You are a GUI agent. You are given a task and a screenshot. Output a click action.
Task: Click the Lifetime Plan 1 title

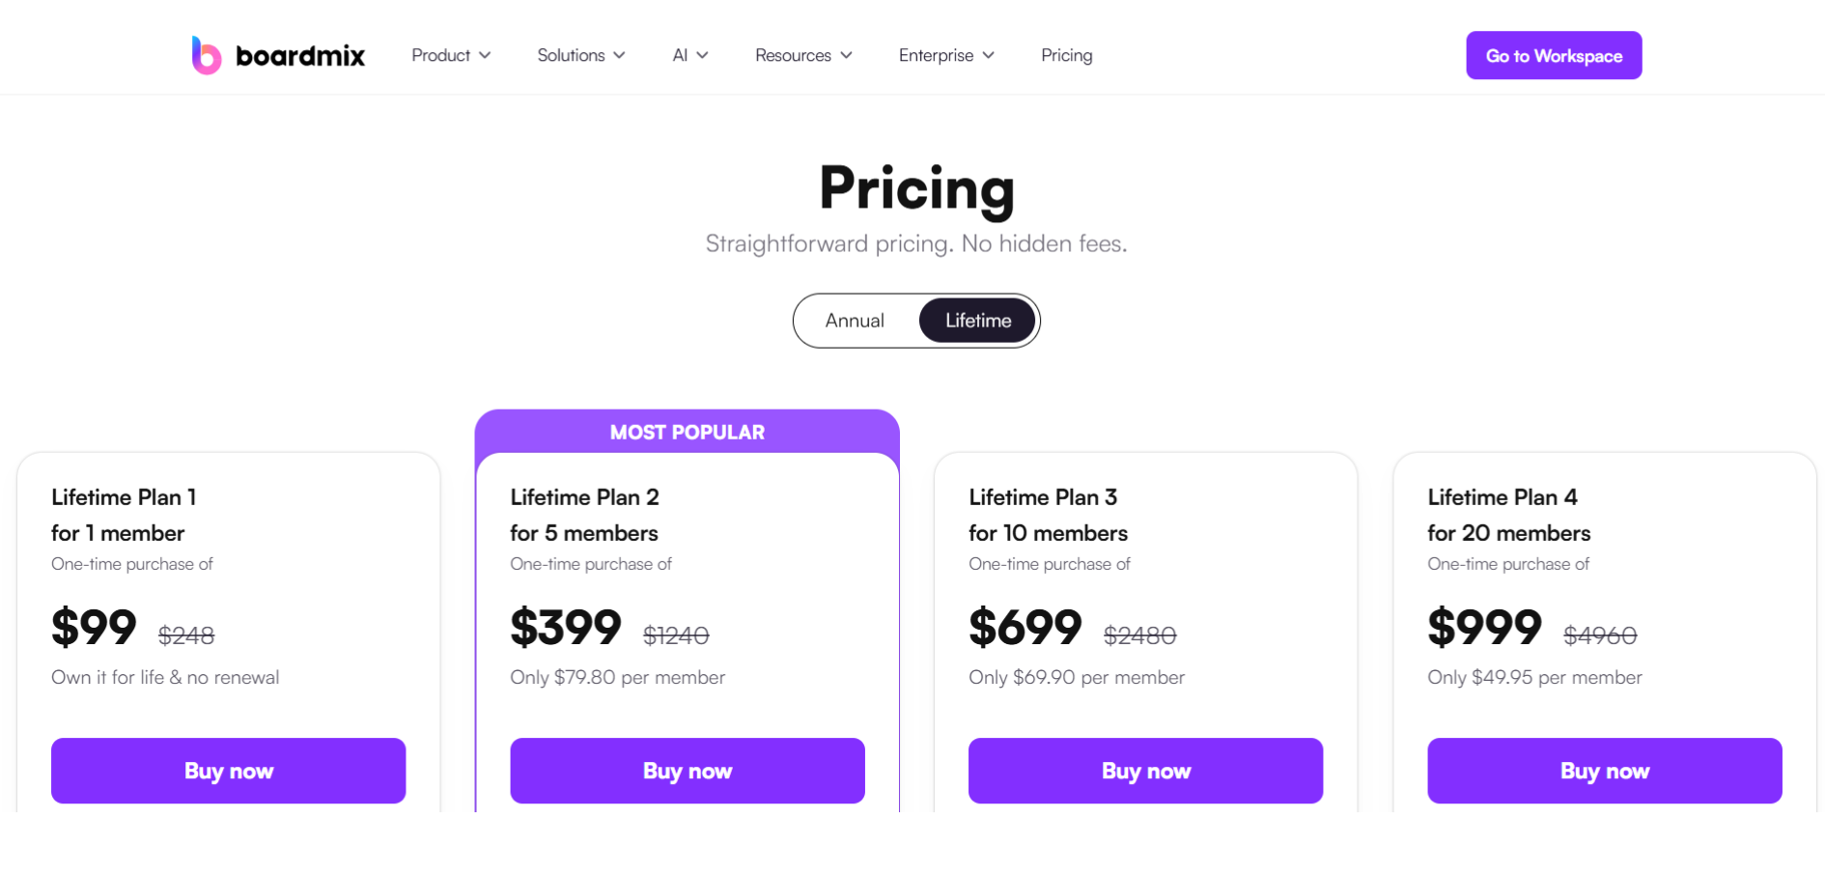[124, 497]
